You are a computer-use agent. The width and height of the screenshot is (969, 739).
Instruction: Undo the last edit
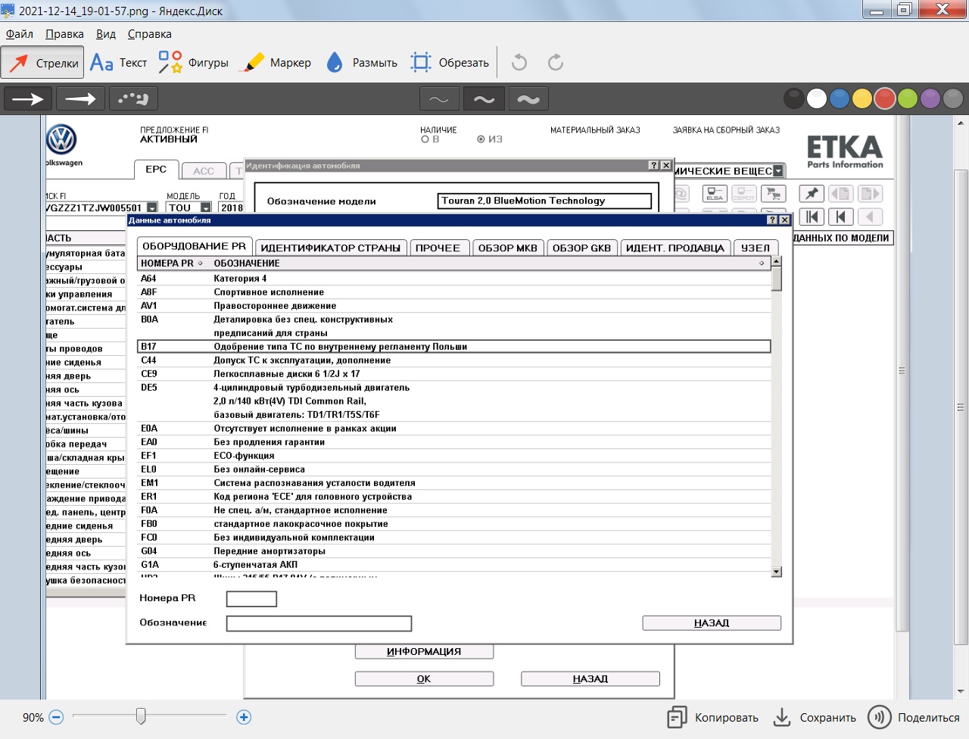pyautogui.click(x=519, y=62)
